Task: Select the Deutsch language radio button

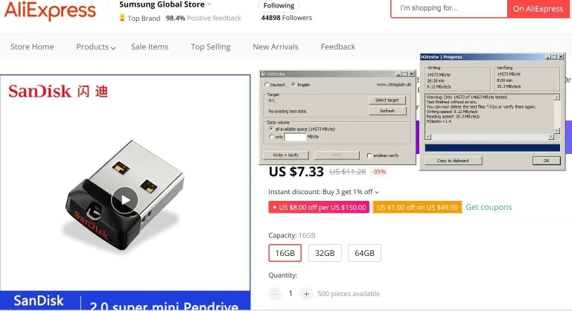Action: (x=267, y=85)
